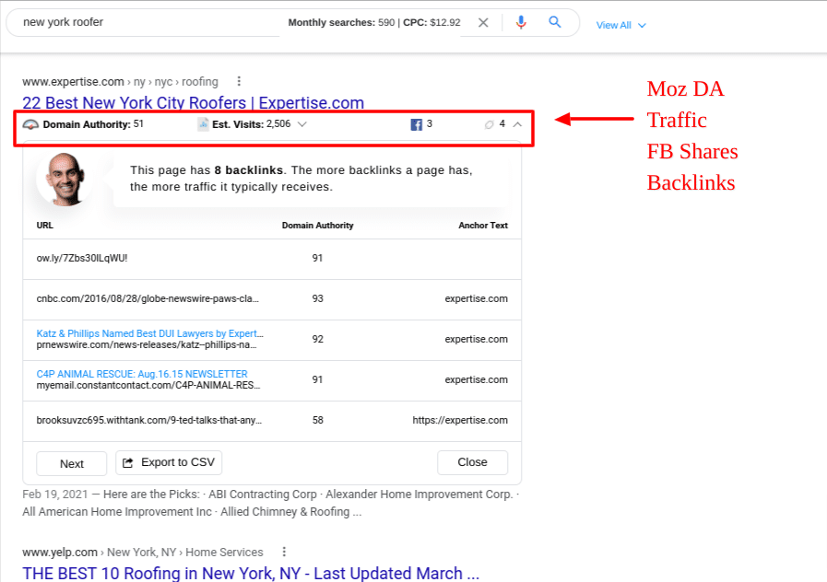827x582 pixels.
Task: Click in the new york roofer search field
Action: coord(148,22)
